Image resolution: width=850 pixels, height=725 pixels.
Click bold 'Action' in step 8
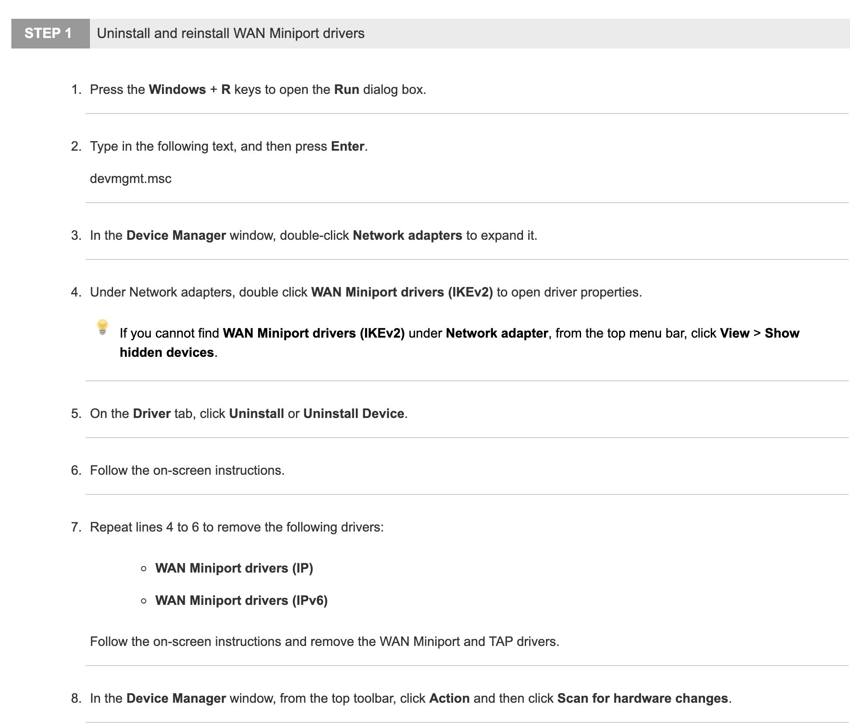pos(449,698)
